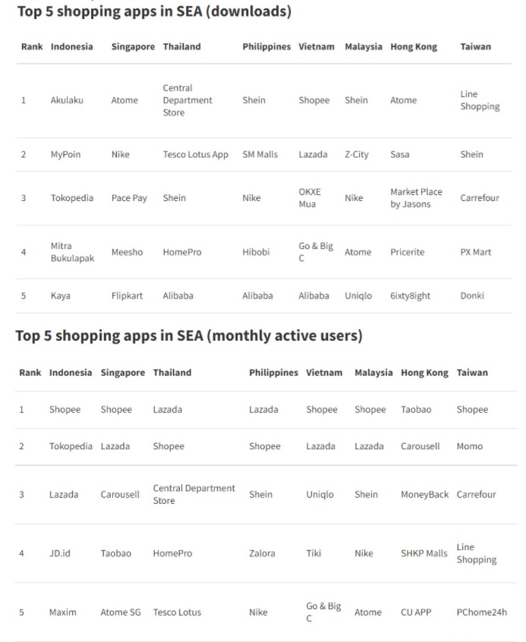Image resolution: width=526 pixels, height=642 pixels.
Task: Select Meesho in the Singapore column
Action: pyautogui.click(x=127, y=252)
